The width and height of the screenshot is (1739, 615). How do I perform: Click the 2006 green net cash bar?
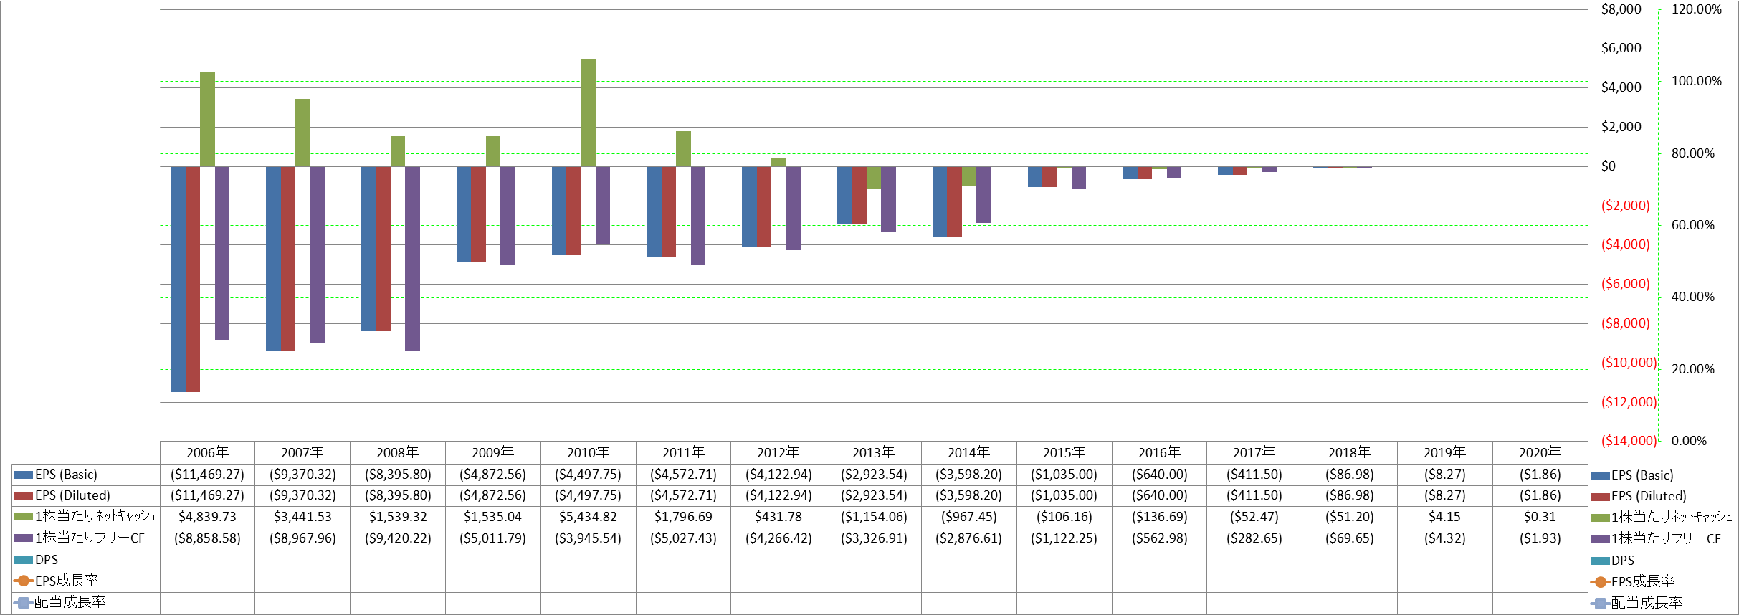pos(207,119)
